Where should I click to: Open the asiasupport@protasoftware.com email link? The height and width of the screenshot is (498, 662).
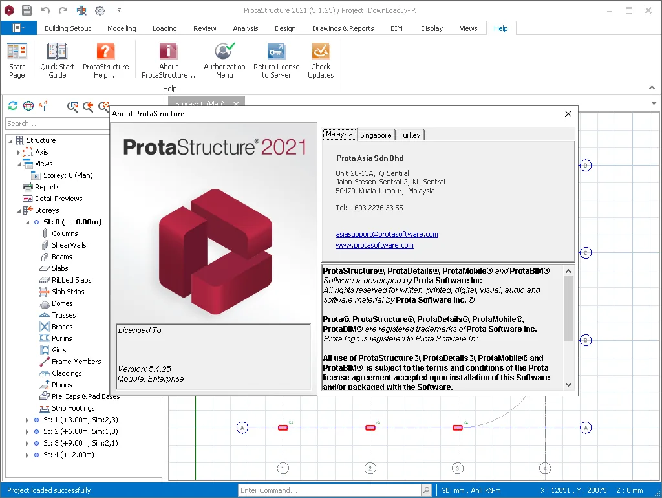pyautogui.click(x=387, y=234)
